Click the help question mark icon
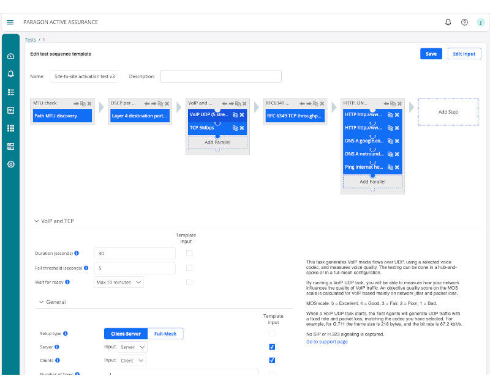 [464, 22]
